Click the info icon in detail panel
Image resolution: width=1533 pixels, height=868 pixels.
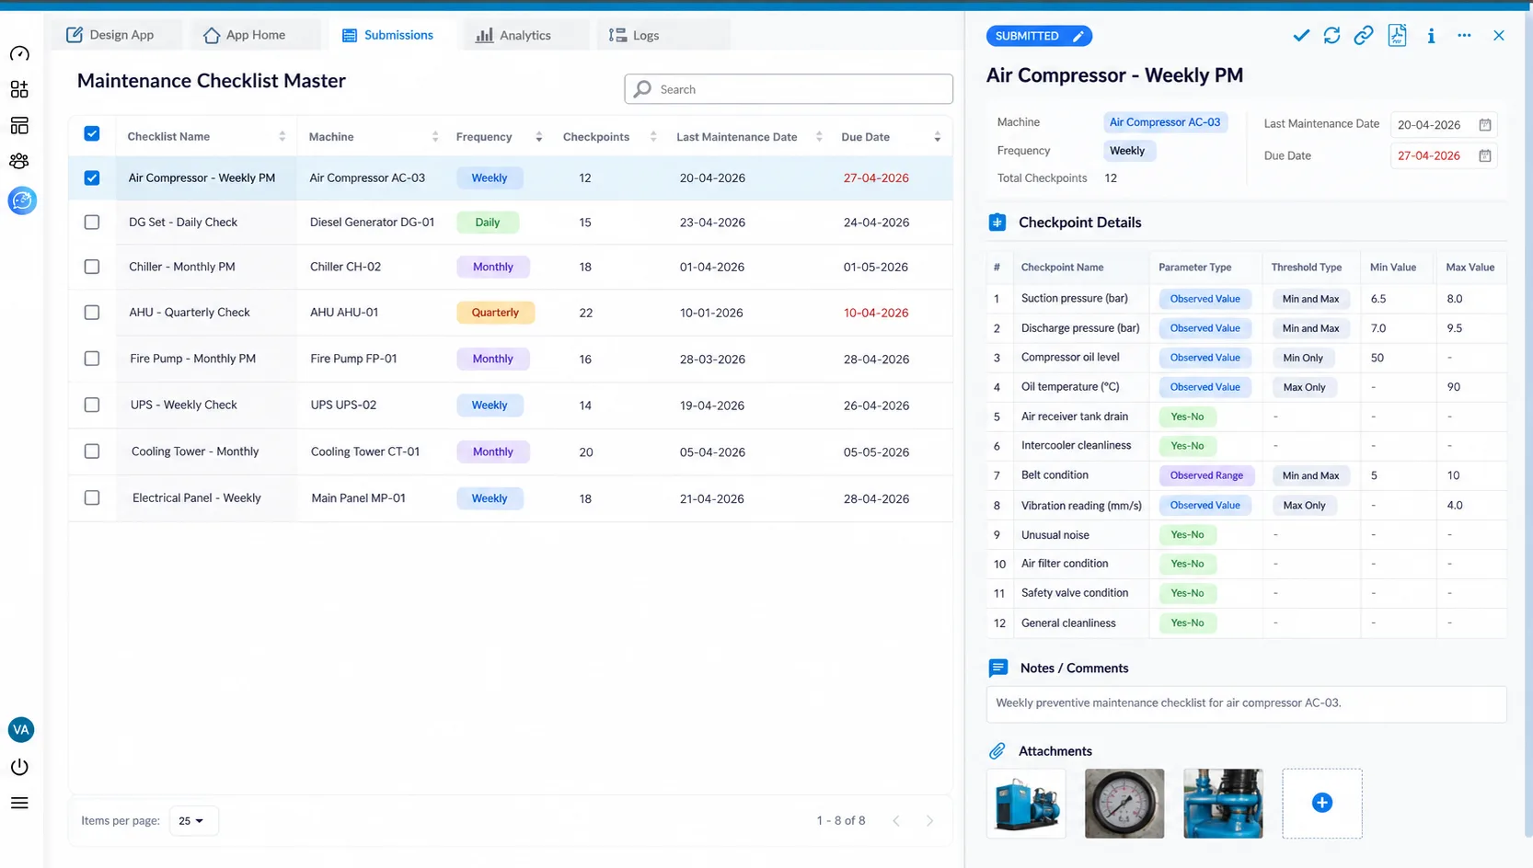(x=1431, y=36)
